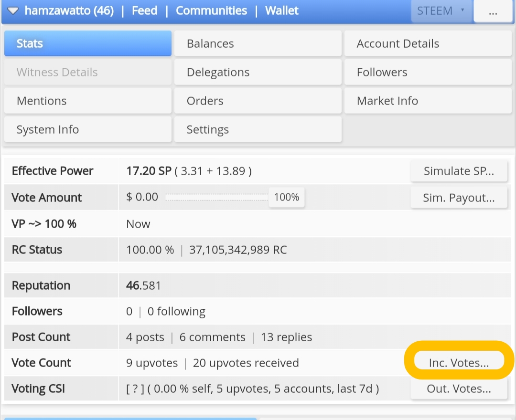Image resolution: width=516 pixels, height=420 pixels.
Task: Select the System Info tab
Action: tap(88, 129)
